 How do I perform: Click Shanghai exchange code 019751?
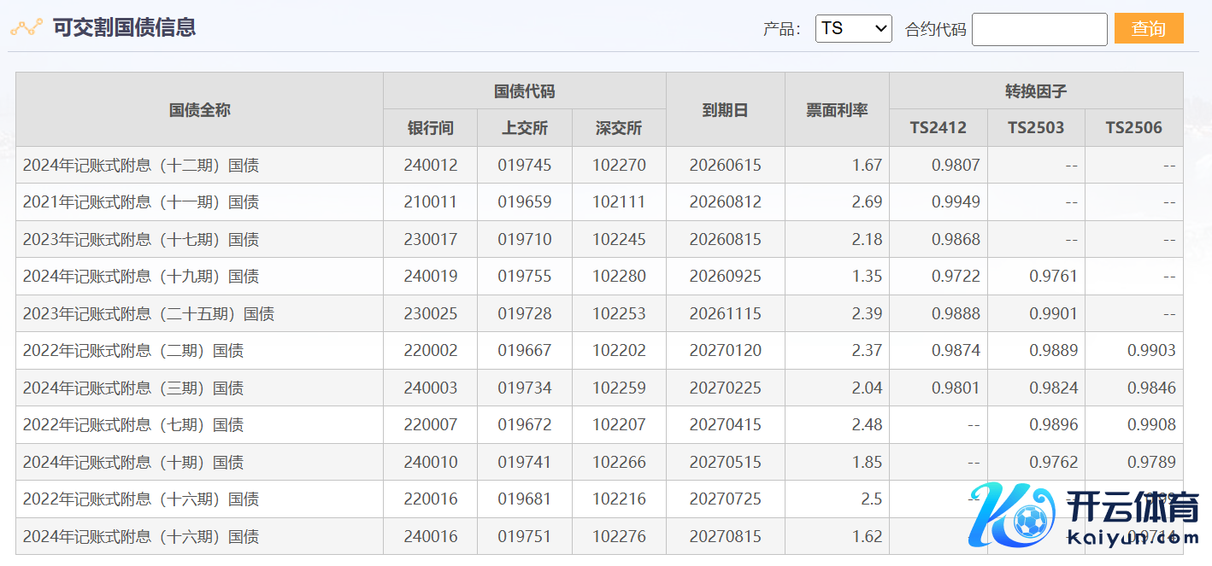[x=524, y=537]
